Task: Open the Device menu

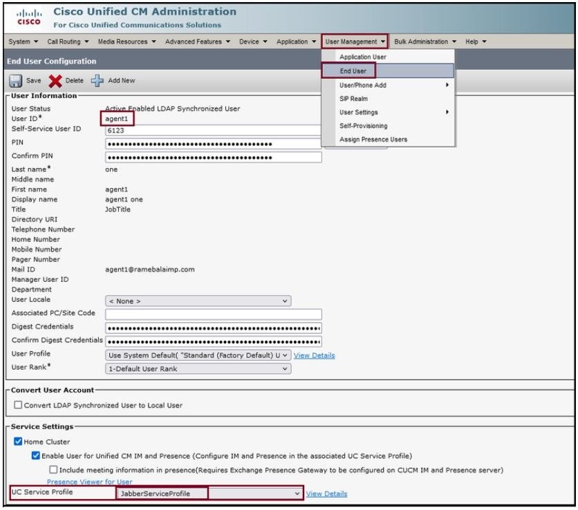Action: click(253, 41)
